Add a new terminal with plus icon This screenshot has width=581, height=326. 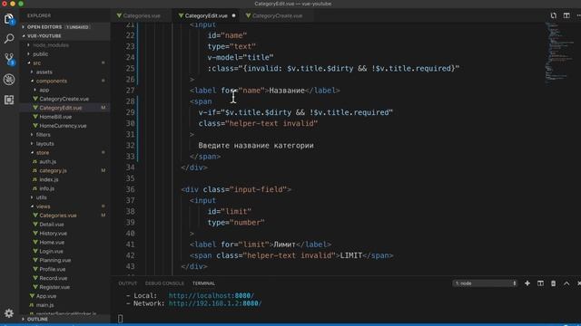point(527,283)
